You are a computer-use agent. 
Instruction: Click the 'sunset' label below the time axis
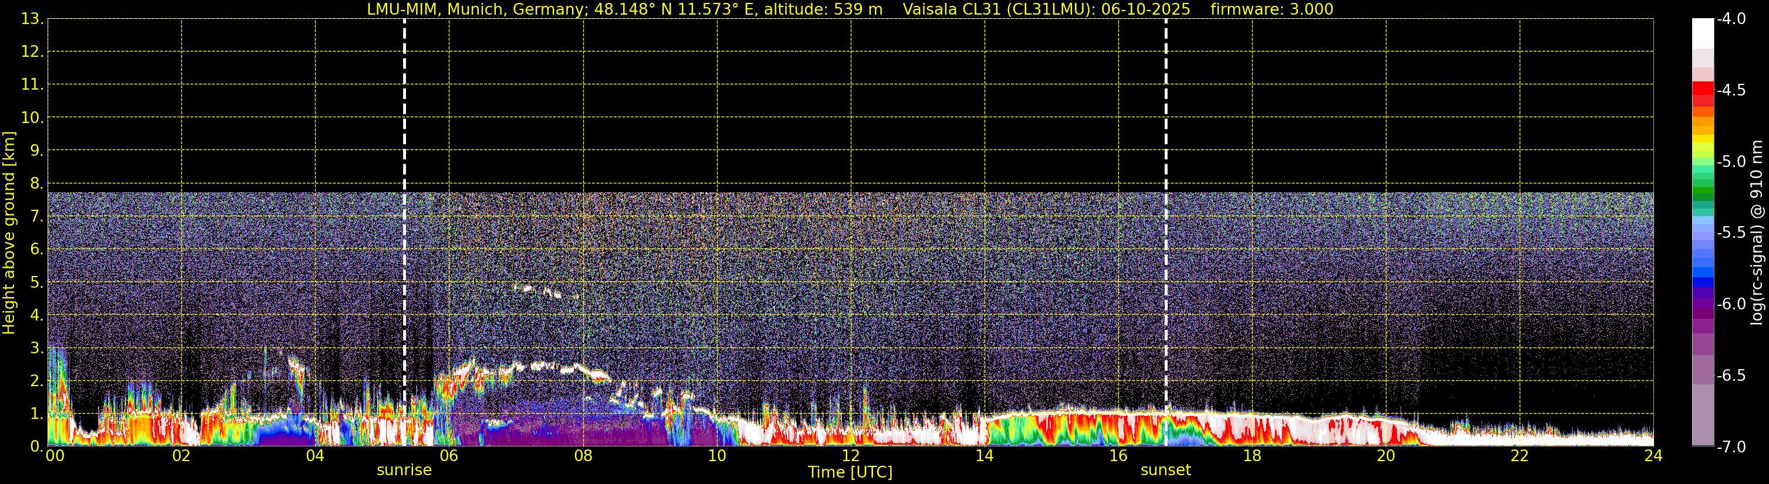coord(1165,471)
